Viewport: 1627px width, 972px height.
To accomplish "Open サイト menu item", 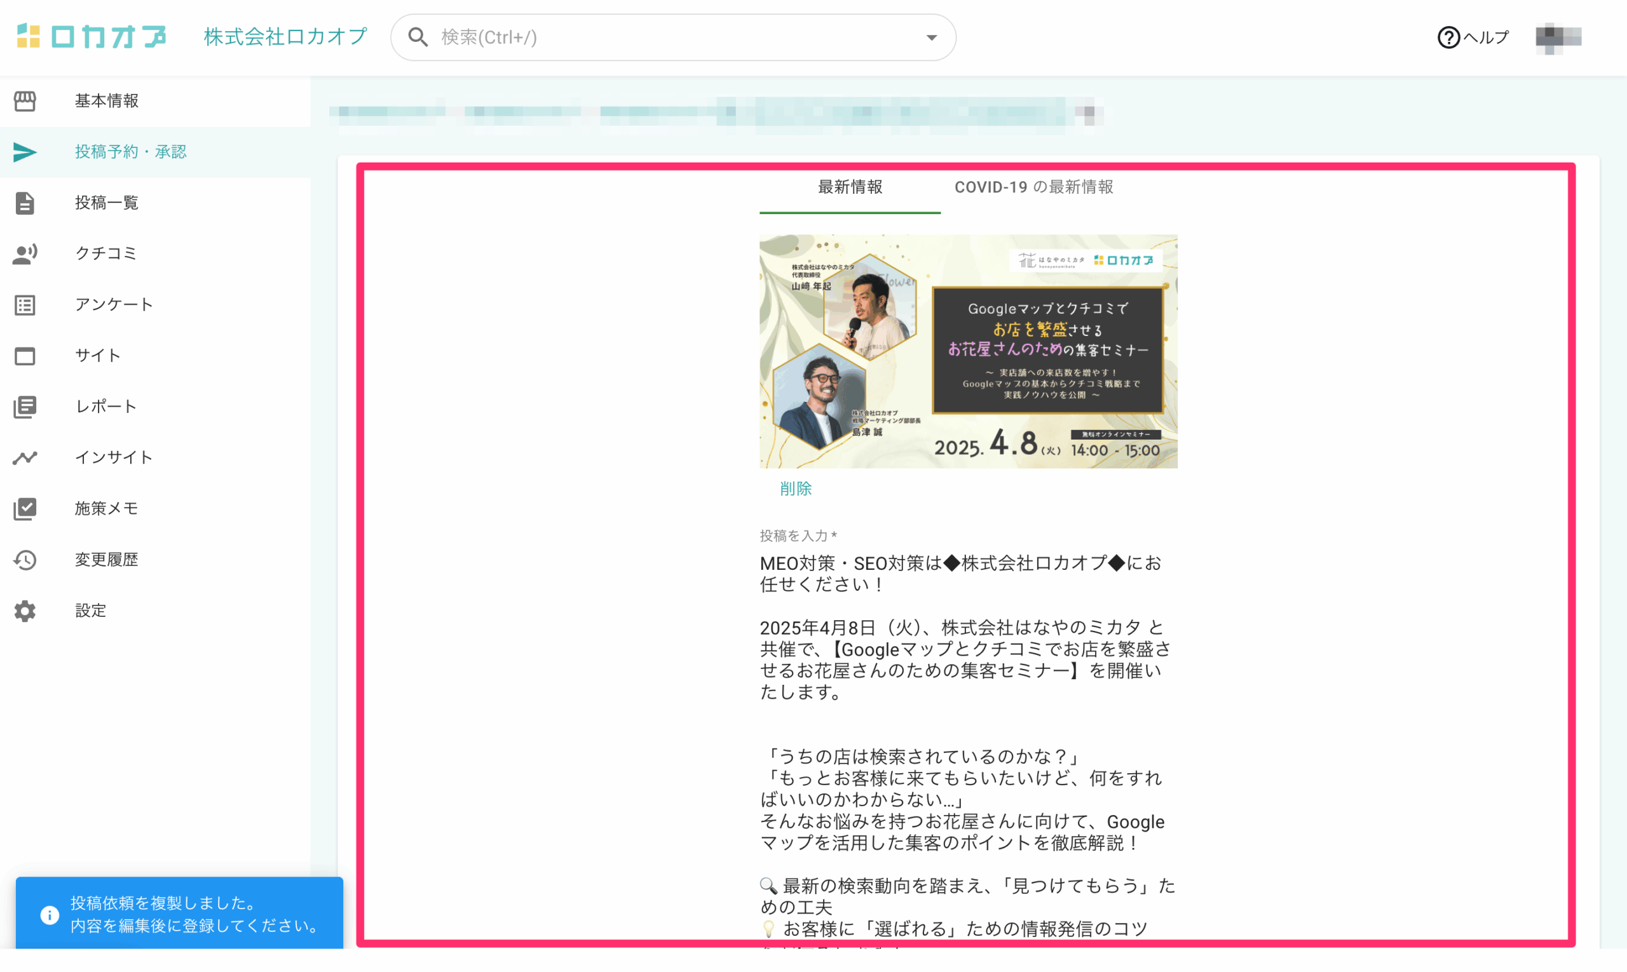I will pyautogui.click(x=155, y=356).
